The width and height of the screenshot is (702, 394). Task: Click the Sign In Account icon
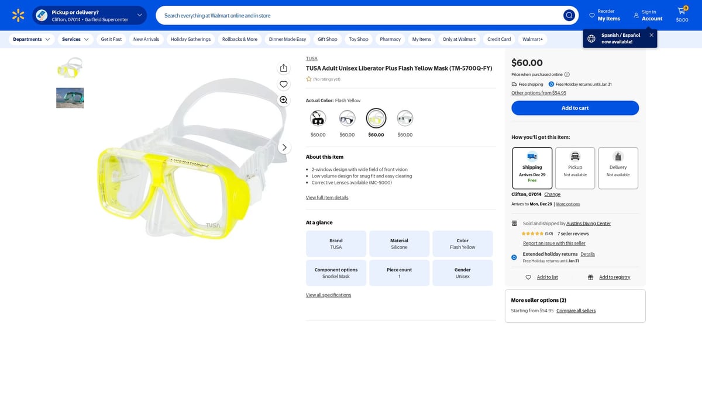click(636, 15)
